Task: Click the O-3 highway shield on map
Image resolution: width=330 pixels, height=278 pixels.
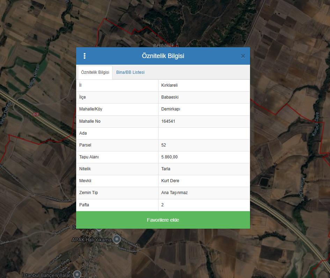Action: coord(36,114)
